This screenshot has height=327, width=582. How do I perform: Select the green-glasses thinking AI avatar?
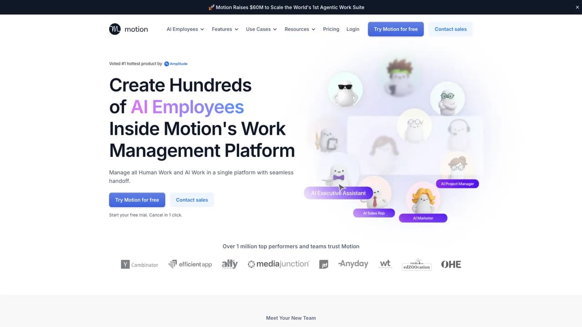tap(447, 99)
